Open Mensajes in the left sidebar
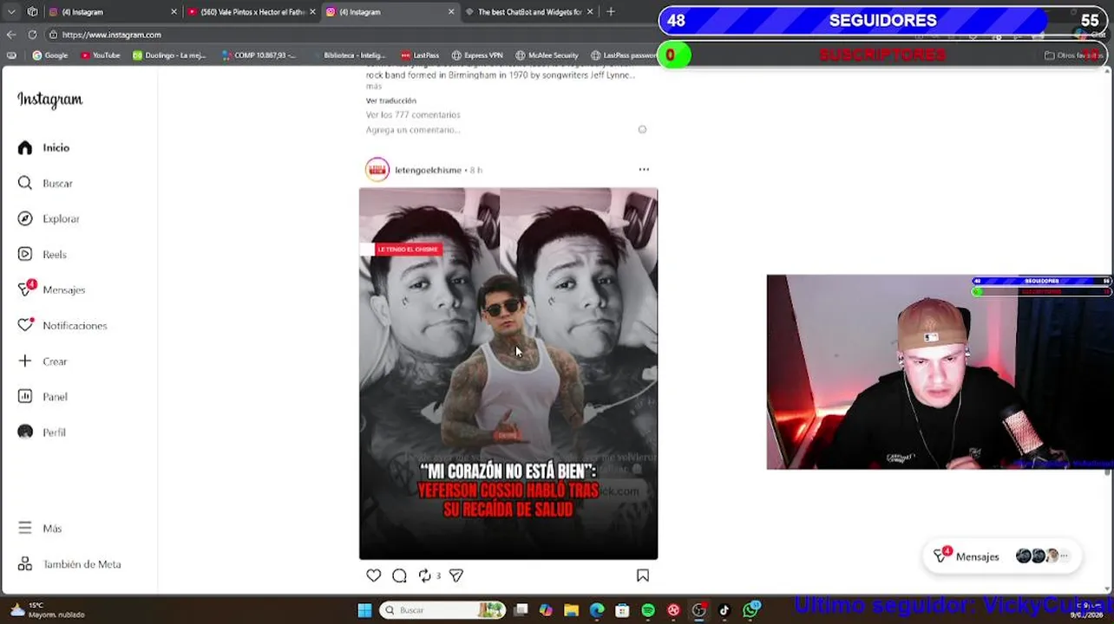 (51, 290)
